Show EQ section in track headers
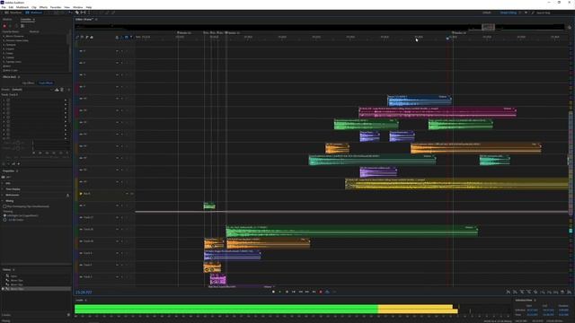 point(92,37)
